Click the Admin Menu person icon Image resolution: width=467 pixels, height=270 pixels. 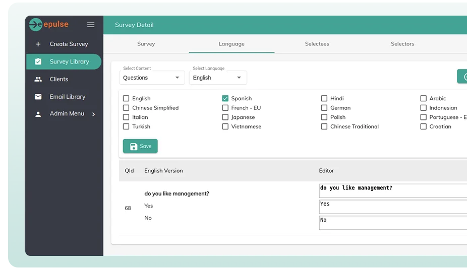pos(38,114)
